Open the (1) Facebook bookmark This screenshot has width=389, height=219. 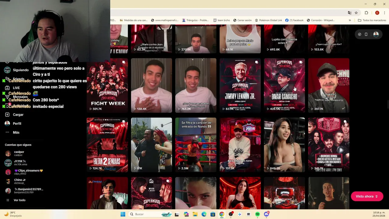[x=294, y=20]
